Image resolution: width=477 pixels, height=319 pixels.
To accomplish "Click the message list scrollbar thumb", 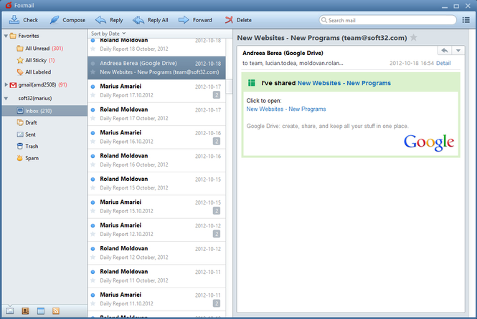I will click(230, 87).
